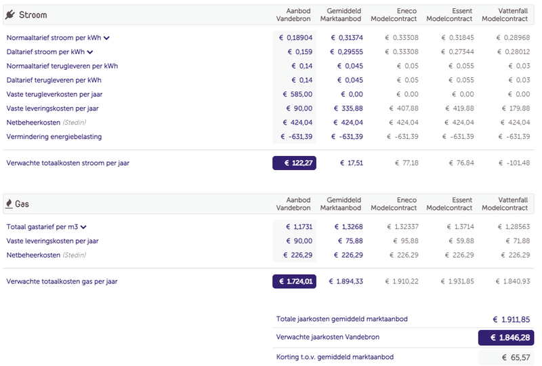Select total market yearly cost € 1.911,85
Image resolution: width=542 pixels, height=366 pixels.
coord(512,320)
